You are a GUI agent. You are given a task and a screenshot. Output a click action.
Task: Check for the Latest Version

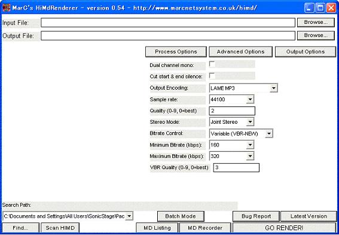coord(309,216)
